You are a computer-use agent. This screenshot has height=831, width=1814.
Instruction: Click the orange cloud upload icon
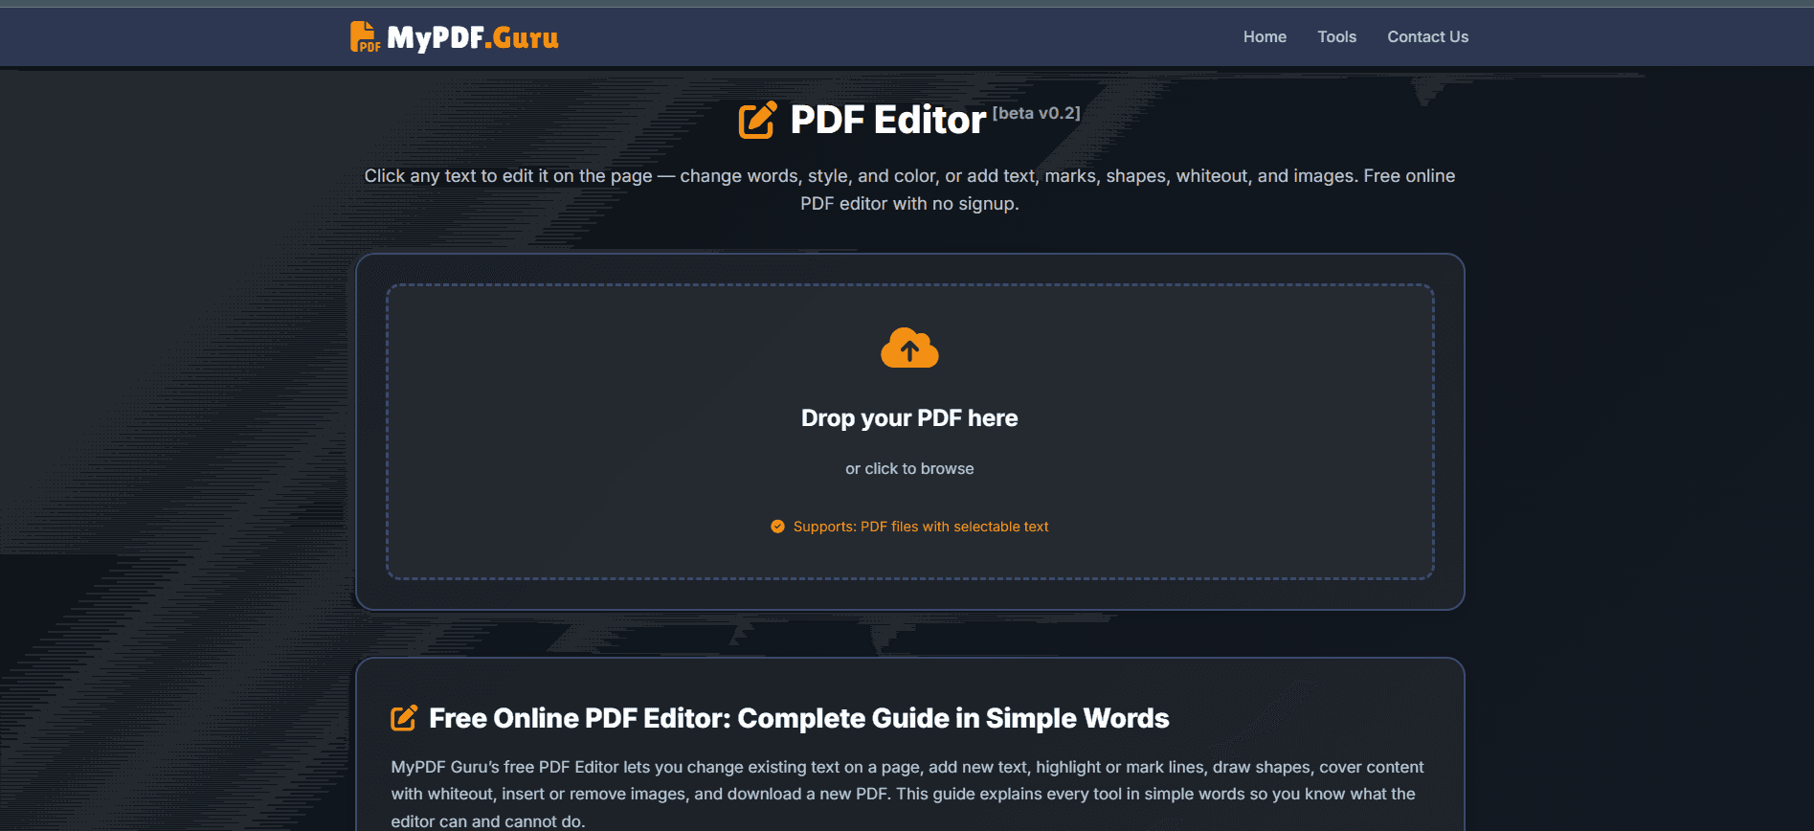coord(909,348)
